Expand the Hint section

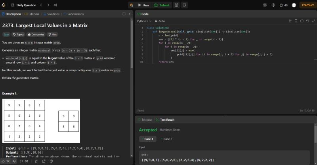pos(52,34)
